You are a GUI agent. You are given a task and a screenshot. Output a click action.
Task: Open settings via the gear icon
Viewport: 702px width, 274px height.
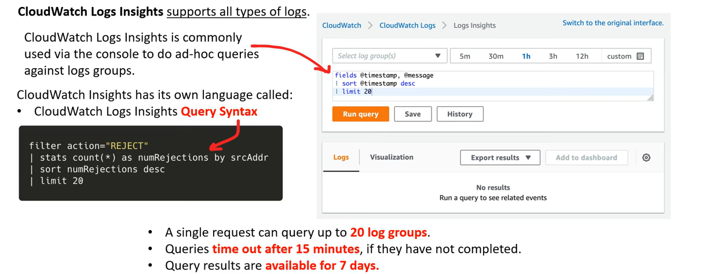click(646, 157)
